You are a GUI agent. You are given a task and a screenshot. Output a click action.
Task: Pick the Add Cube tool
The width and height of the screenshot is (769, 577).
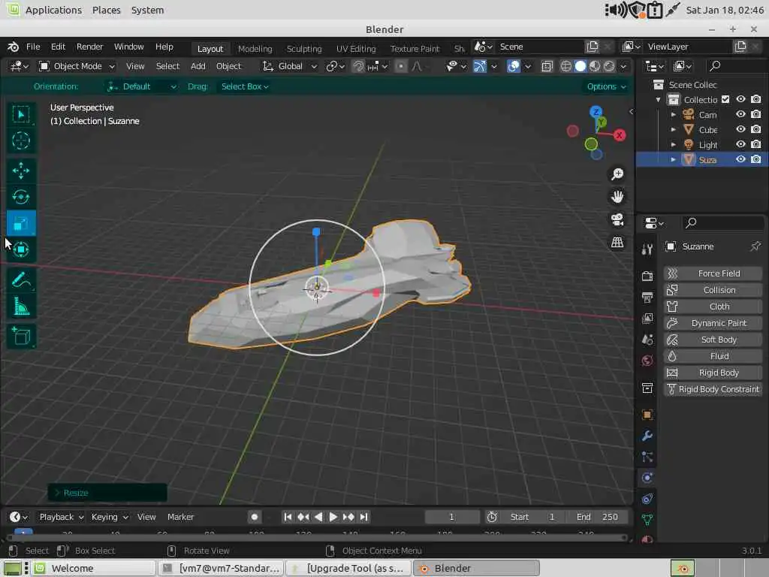click(20, 337)
